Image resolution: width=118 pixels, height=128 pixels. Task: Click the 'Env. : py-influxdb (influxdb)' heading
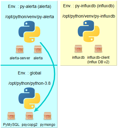(89, 6)
